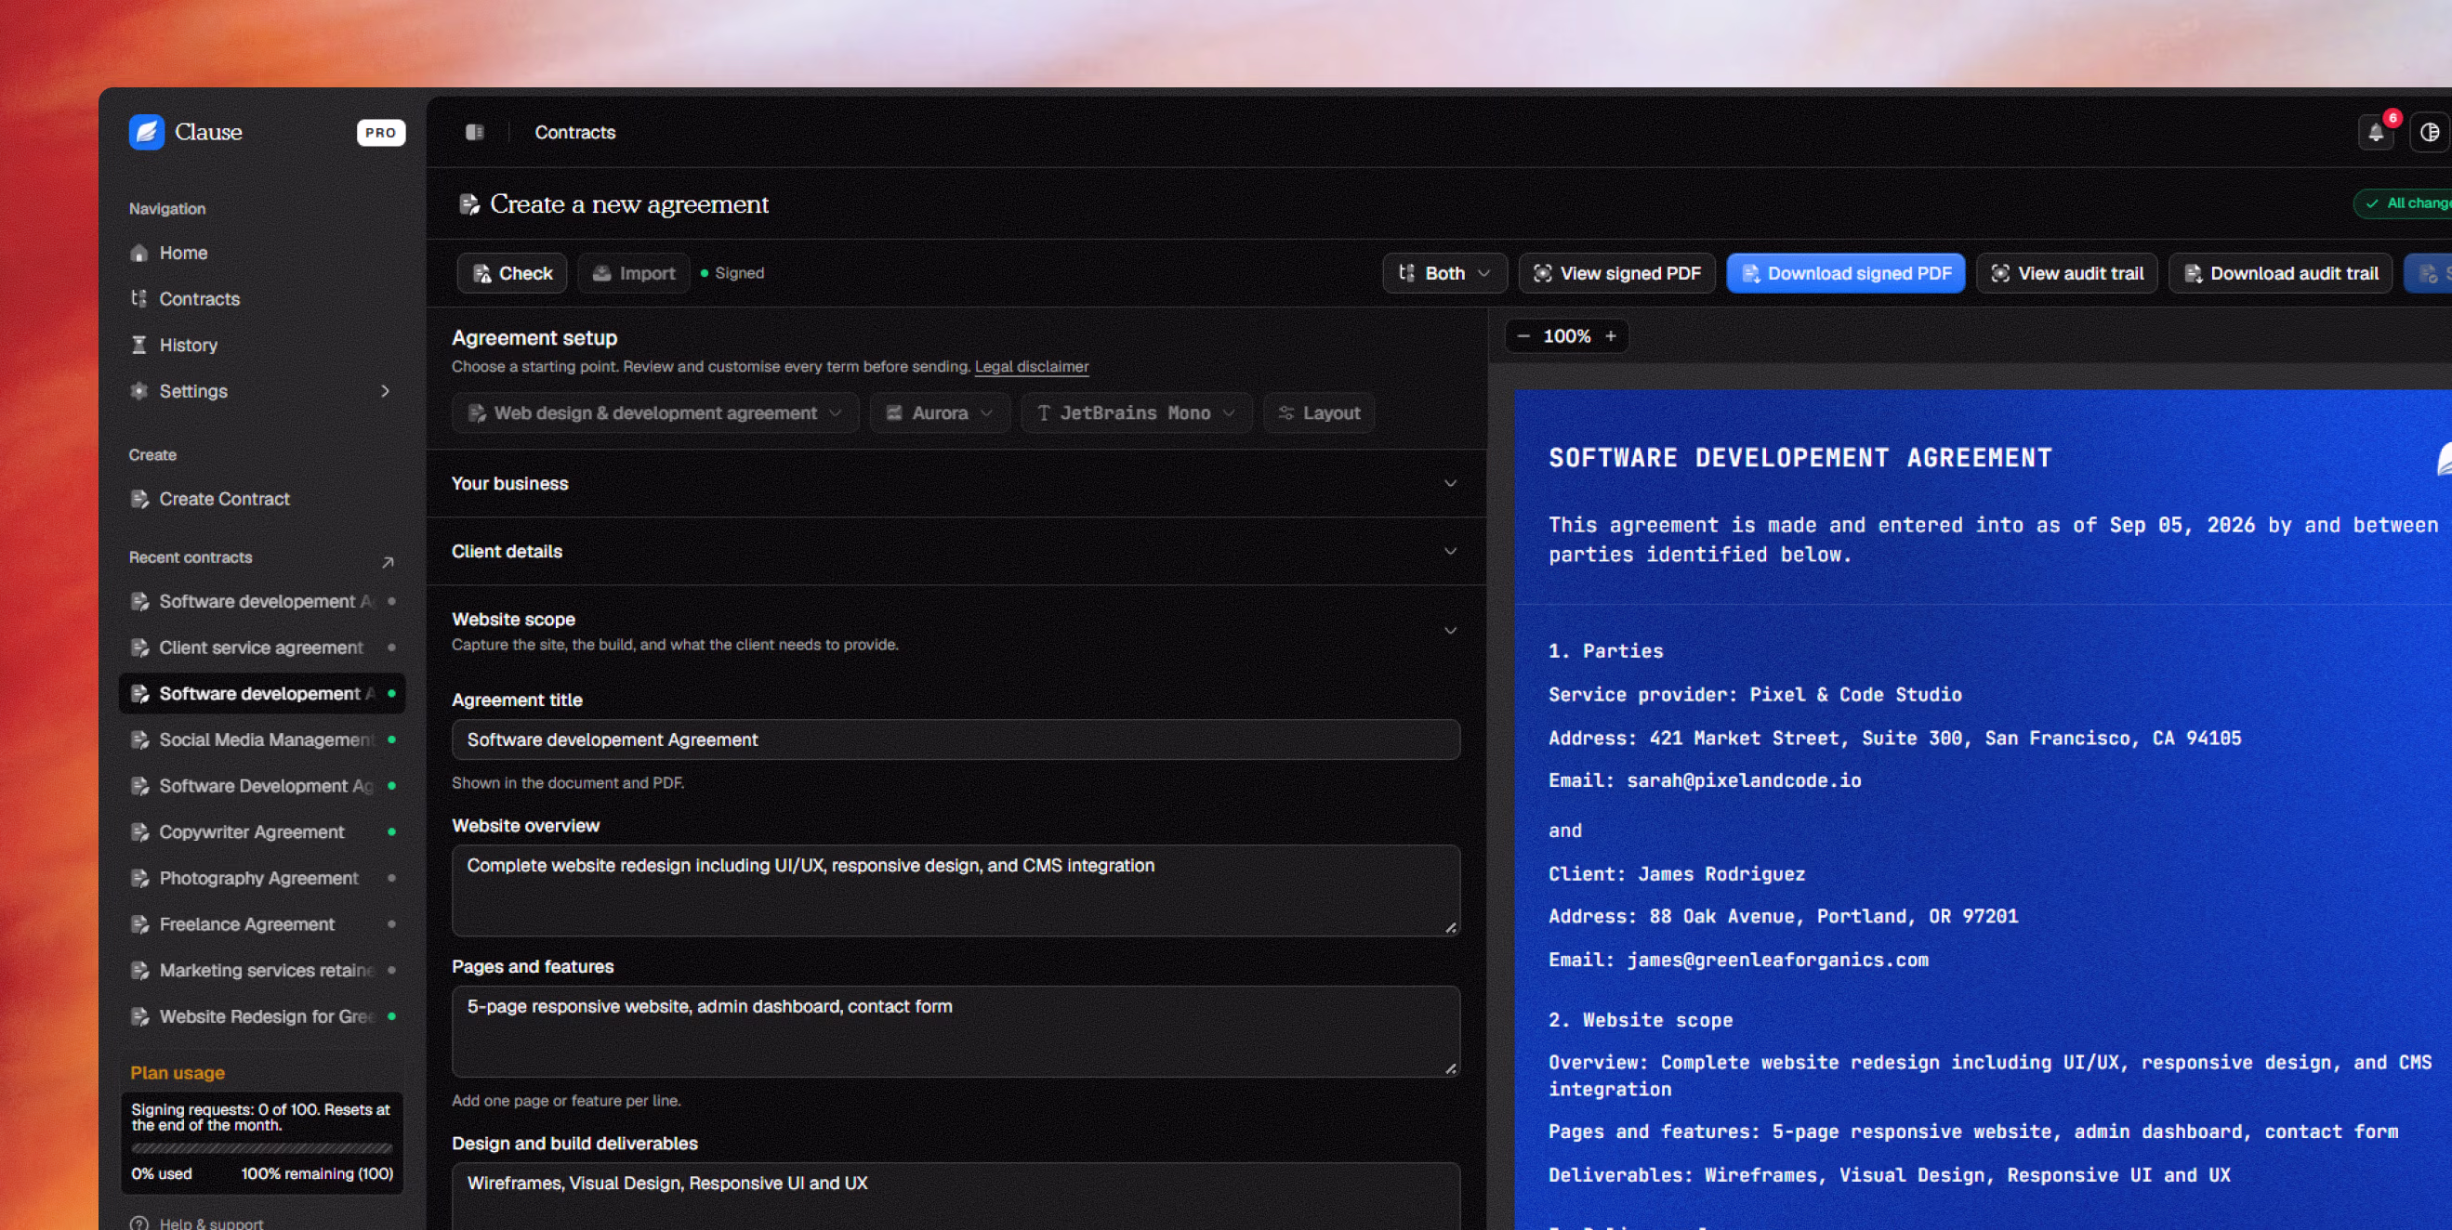Image resolution: width=2452 pixels, height=1230 pixels.
Task: Click the Pages and features text area
Action: click(956, 1032)
